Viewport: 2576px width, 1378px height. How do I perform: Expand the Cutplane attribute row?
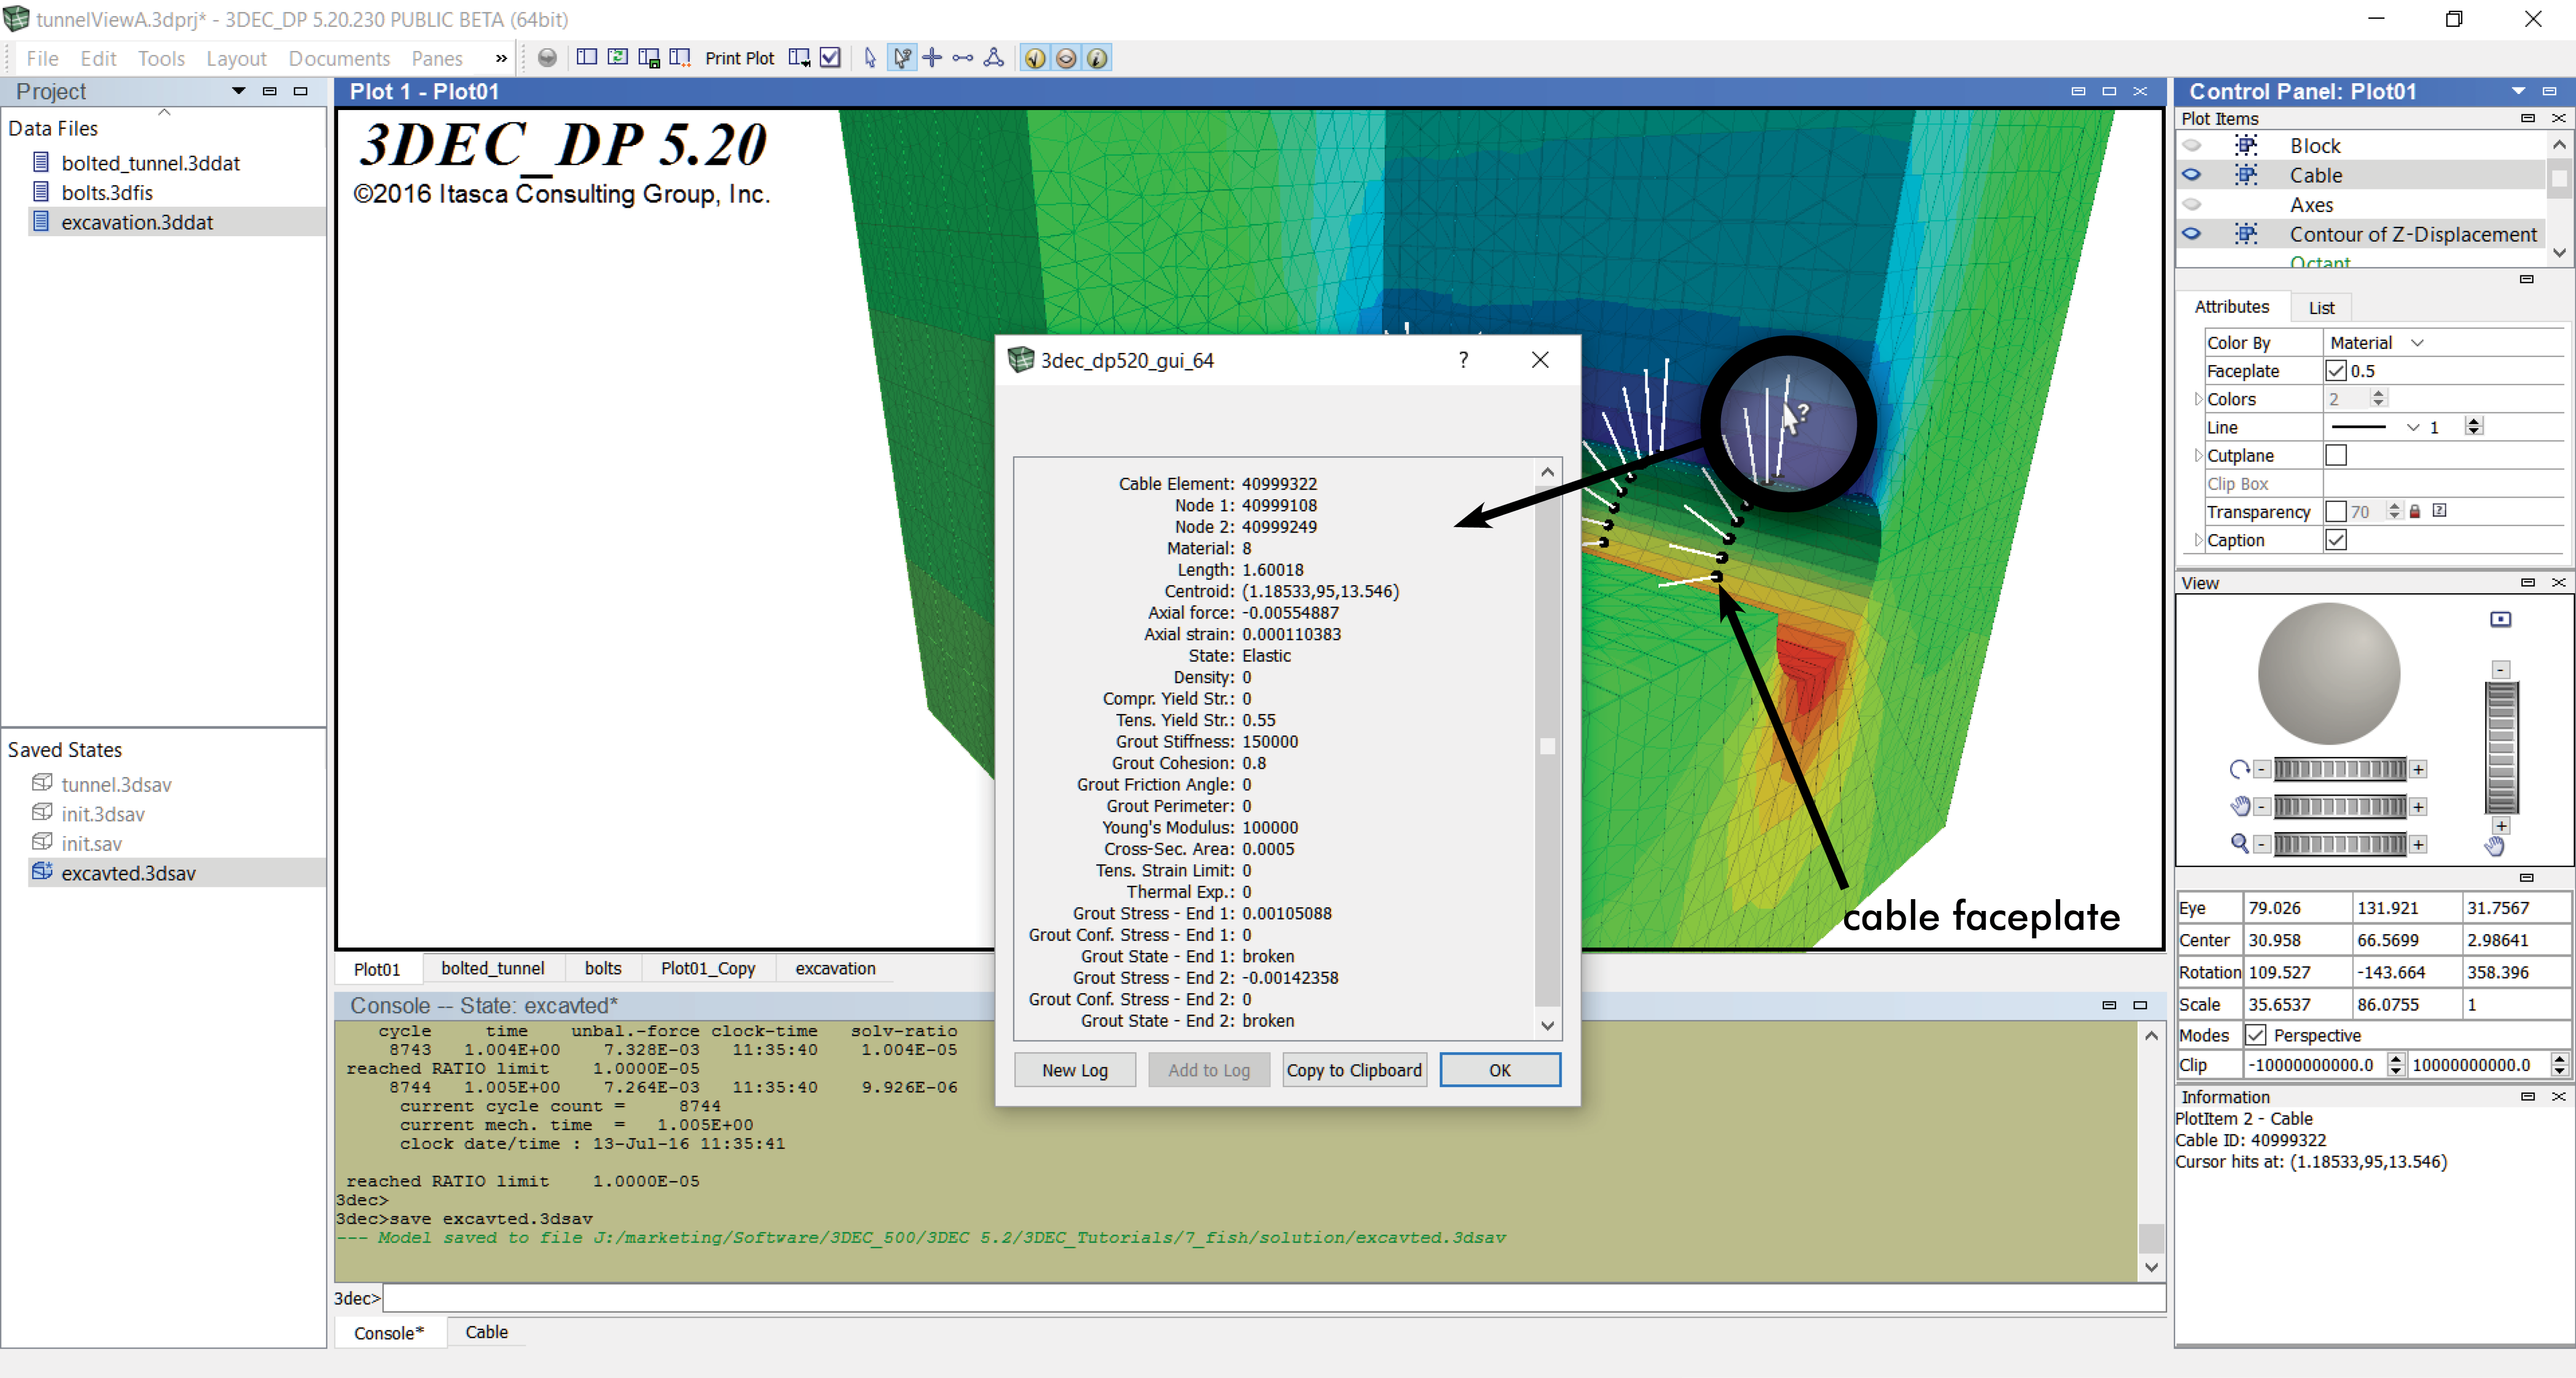click(x=2198, y=455)
